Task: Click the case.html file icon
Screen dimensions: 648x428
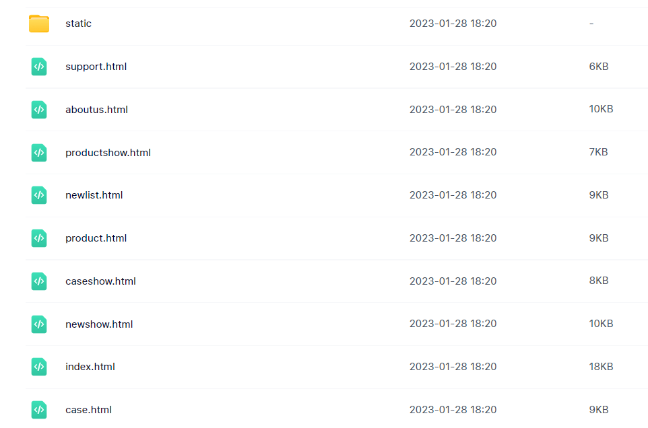Action: click(39, 410)
